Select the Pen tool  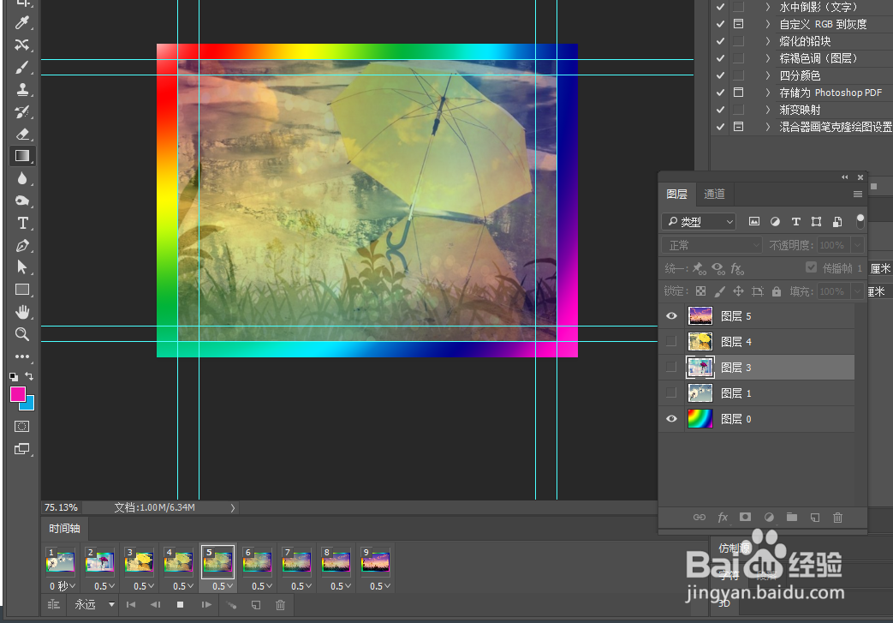click(x=22, y=245)
